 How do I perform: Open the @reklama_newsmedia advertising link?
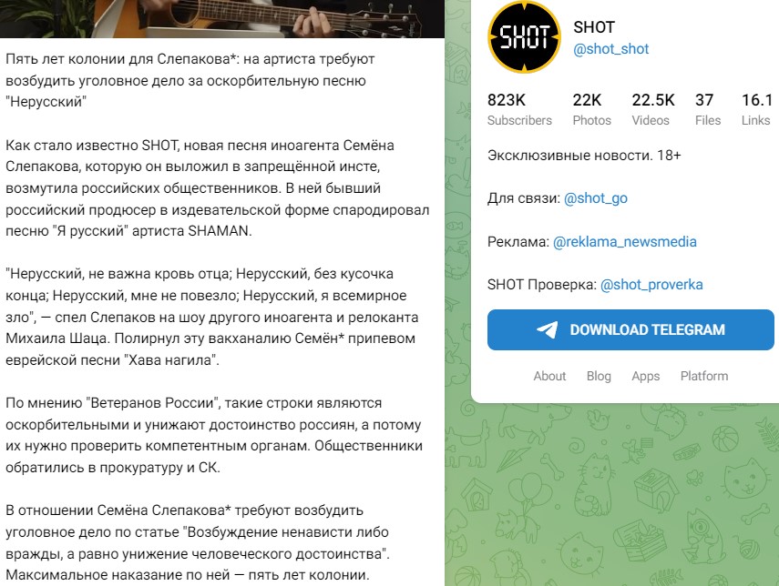(x=624, y=242)
